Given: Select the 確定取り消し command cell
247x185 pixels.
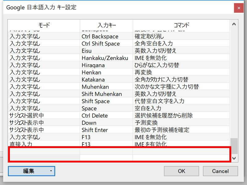Looking at the screenshot, I should pos(181,36).
